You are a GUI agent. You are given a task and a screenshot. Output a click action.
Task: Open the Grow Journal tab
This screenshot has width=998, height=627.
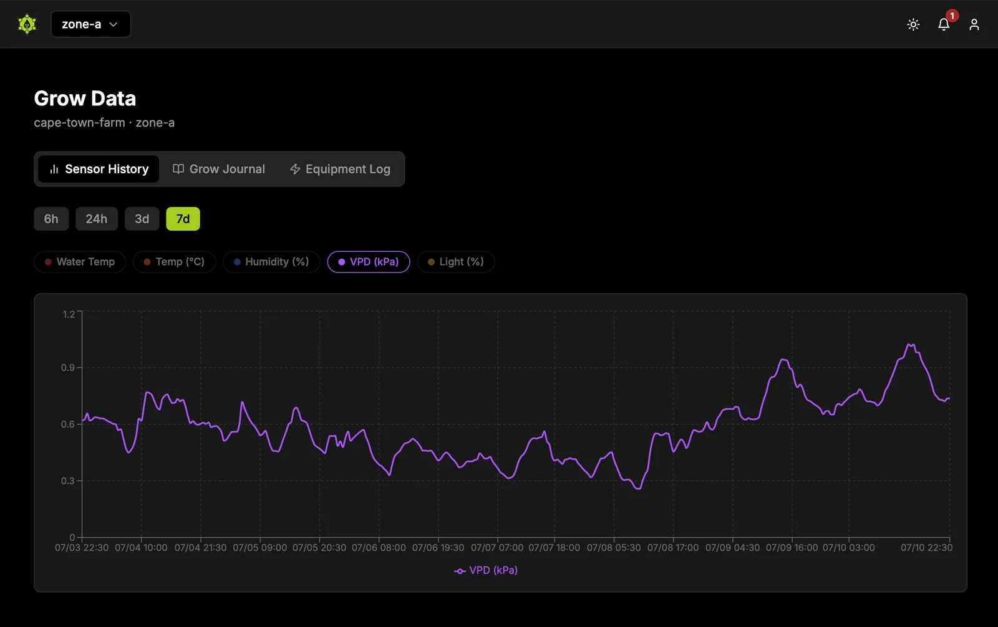(x=218, y=169)
